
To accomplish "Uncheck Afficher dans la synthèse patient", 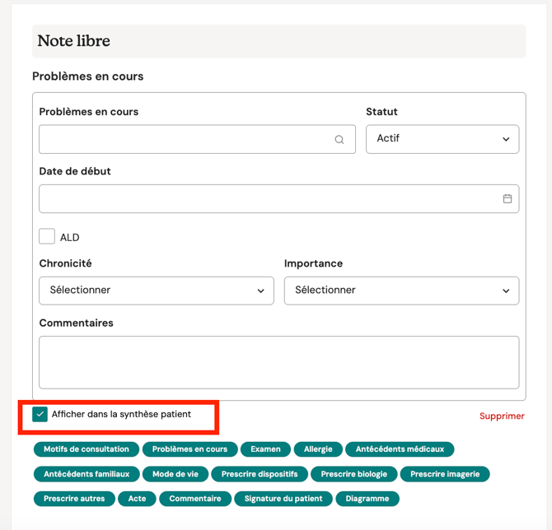I will click(x=40, y=414).
